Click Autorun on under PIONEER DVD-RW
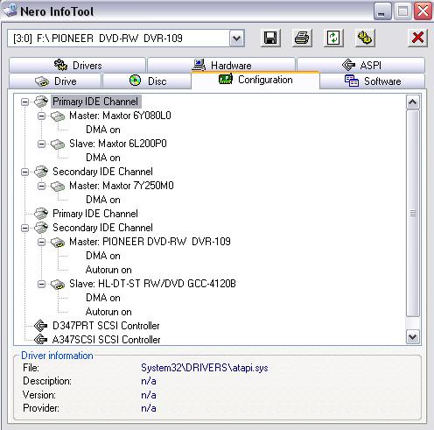This screenshot has width=434, height=430. coord(108,270)
